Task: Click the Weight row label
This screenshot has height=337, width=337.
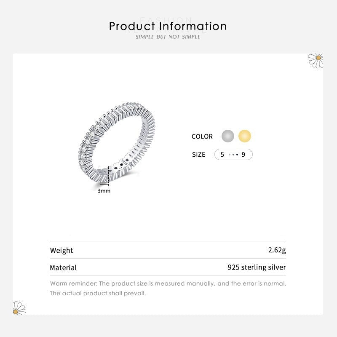Action: [x=62, y=250]
